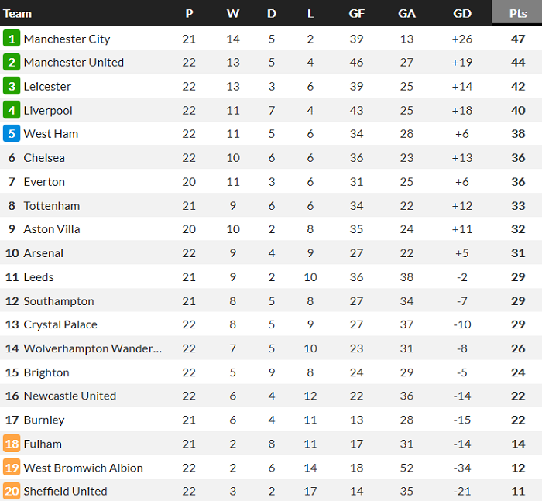The image size is (542, 501).
Task: Click Fulham's orange position 18 badge
Action: (12, 444)
